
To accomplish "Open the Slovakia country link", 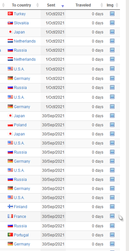I will coord(21,23).
